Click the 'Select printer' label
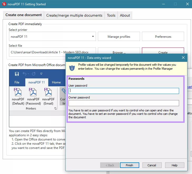This screenshot has height=174, width=192. coord(18,30)
